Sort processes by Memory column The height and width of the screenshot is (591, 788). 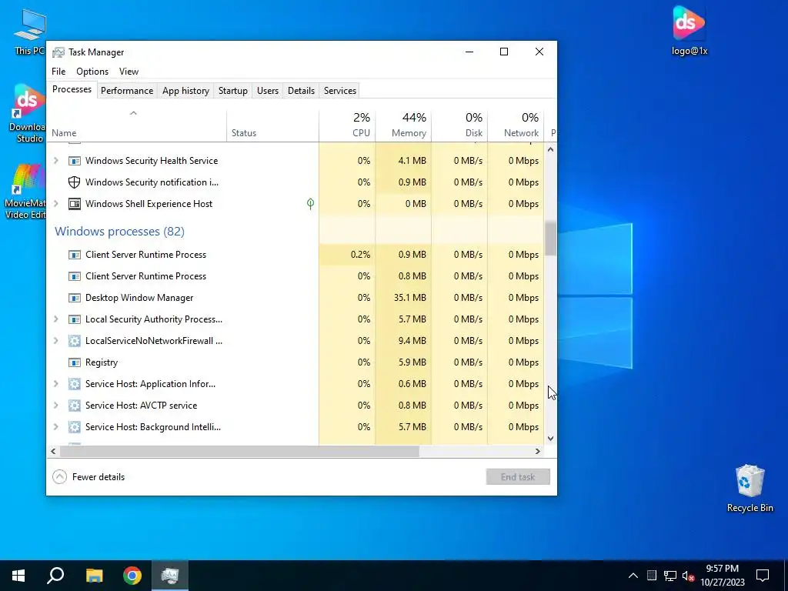[403, 125]
